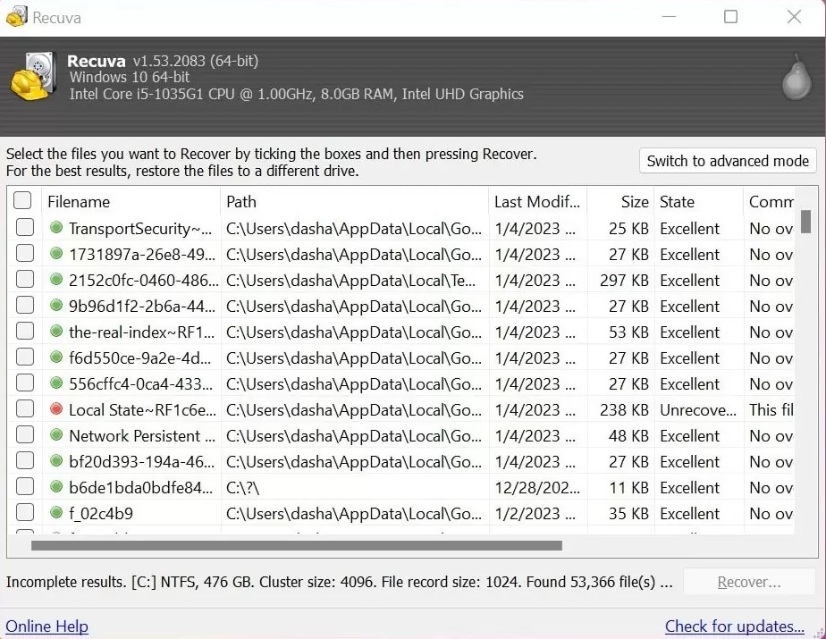
Task: Sort by Path column header
Action: [354, 202]
